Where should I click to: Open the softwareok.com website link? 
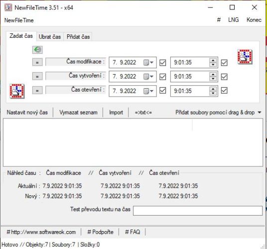pos(41,232)
